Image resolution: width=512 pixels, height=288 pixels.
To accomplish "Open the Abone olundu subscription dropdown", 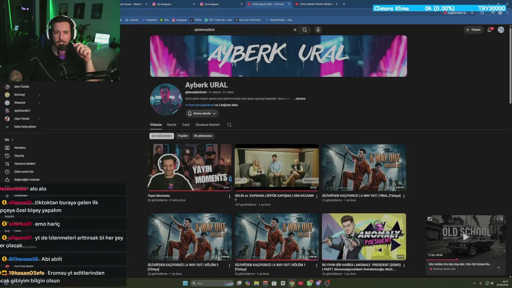I will click(x=202, y=114).
